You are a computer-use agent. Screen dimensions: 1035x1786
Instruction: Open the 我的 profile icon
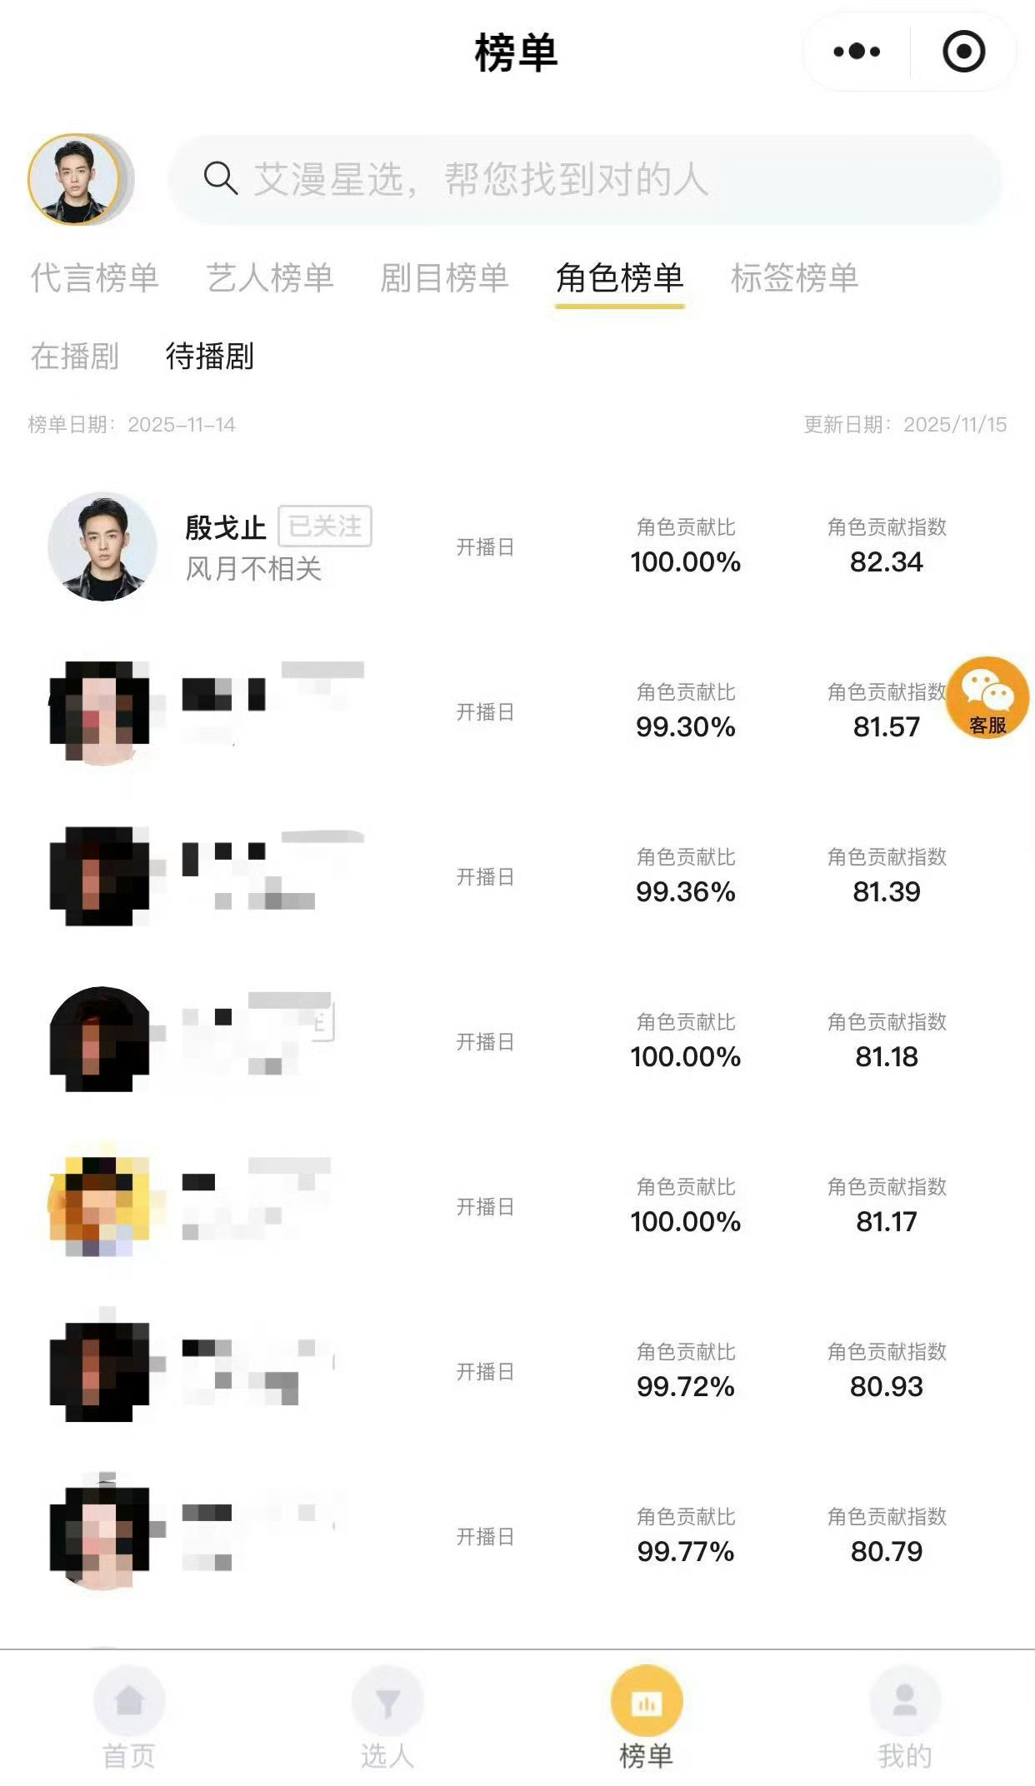(905, 1701)
